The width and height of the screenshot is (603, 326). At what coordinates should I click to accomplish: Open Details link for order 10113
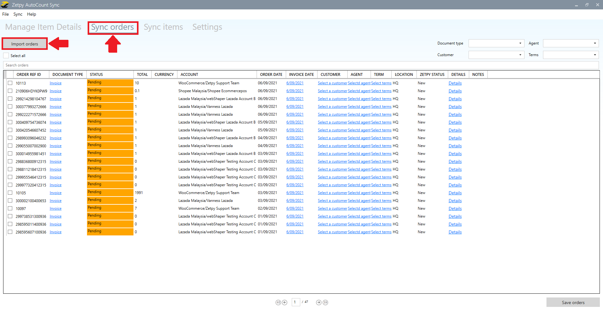[455, 83]
